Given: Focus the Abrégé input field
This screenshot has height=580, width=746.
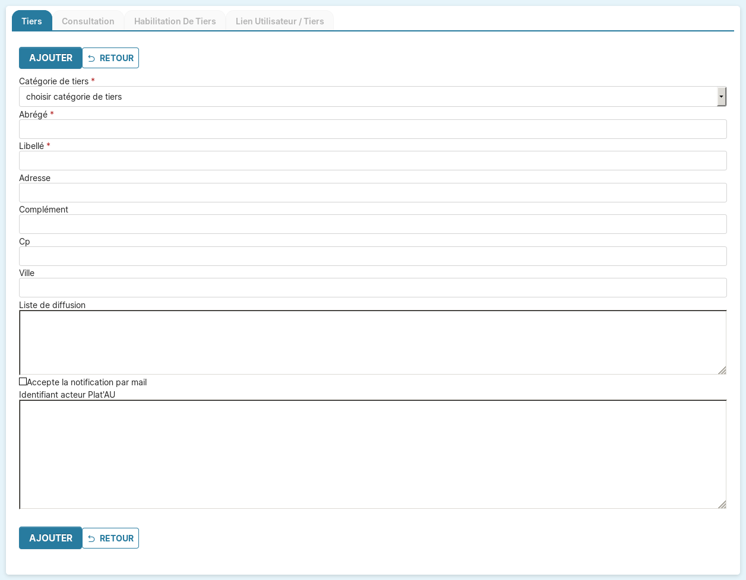Looking at the screenshot, I should tap(372, 129).
